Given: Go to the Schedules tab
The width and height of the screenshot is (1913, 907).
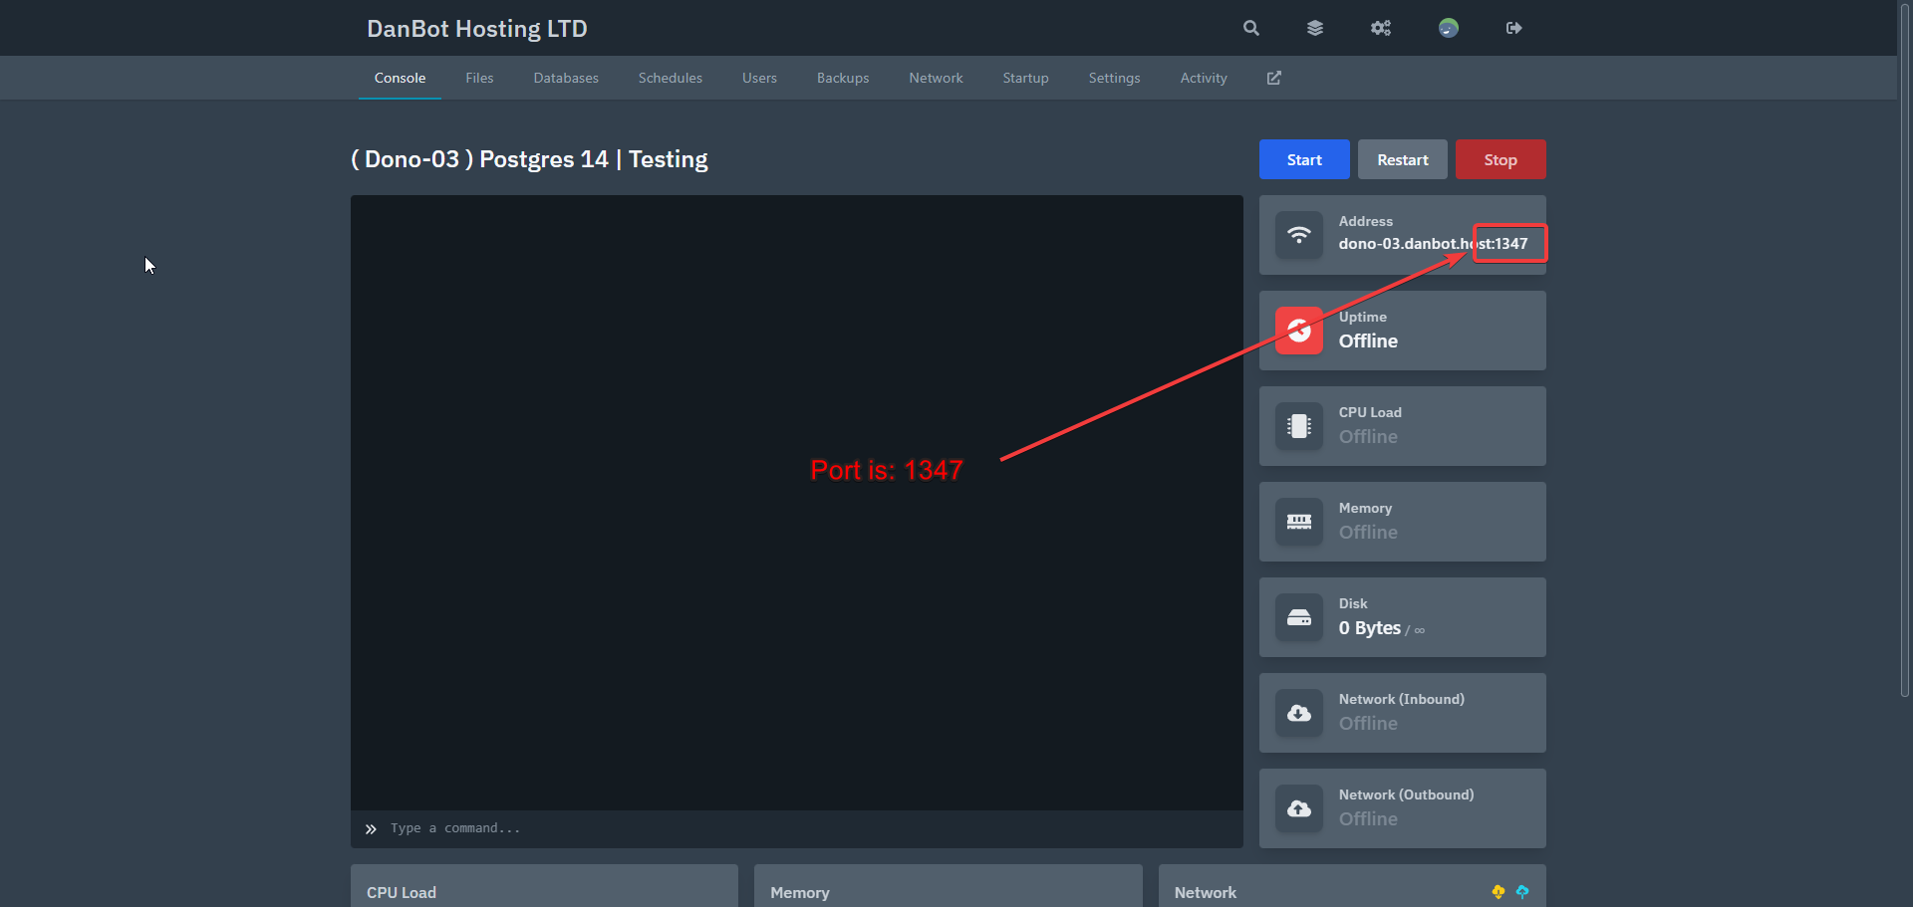Looking at the screenshot, I should pyautogui.click(x=670, y=78).
